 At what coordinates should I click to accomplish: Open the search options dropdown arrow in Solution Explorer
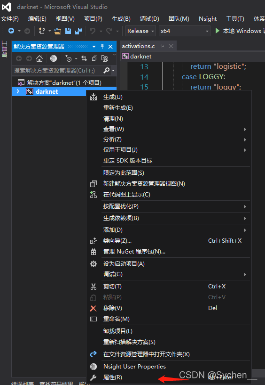(x=113, y=71)
